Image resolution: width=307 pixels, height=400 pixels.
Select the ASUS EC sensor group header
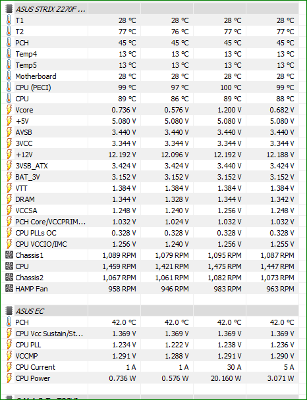click(152, 311)
